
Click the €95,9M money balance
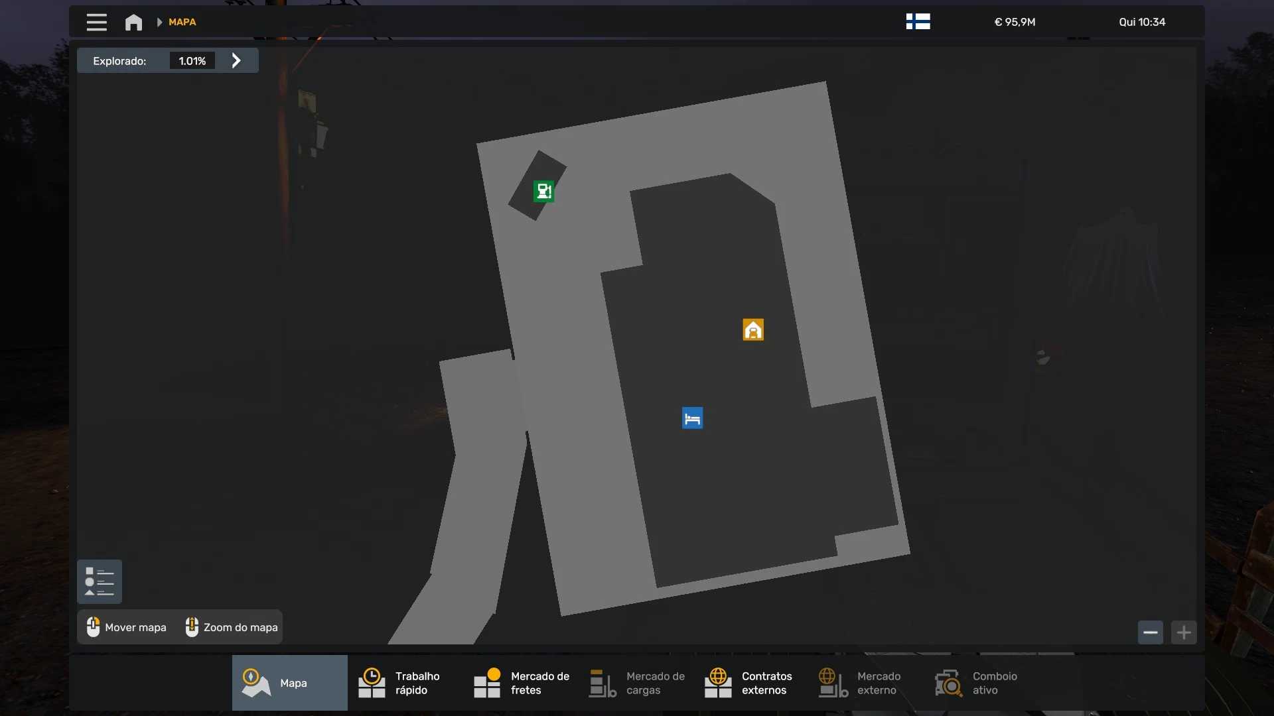click(1015, 22)
